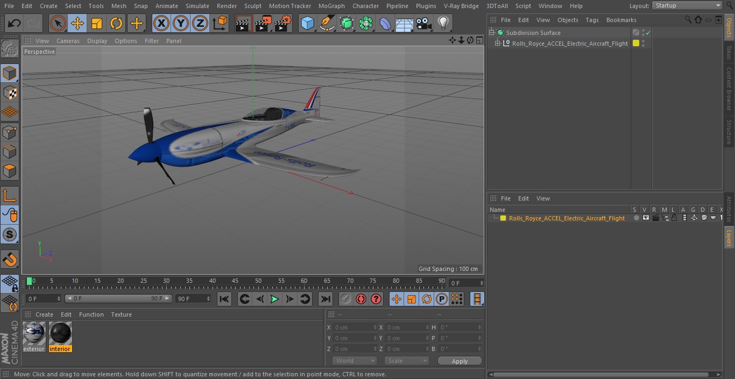This screenshot has height=379, width=735.
Task: Click the Apply button
Action: tap(460, 361)
